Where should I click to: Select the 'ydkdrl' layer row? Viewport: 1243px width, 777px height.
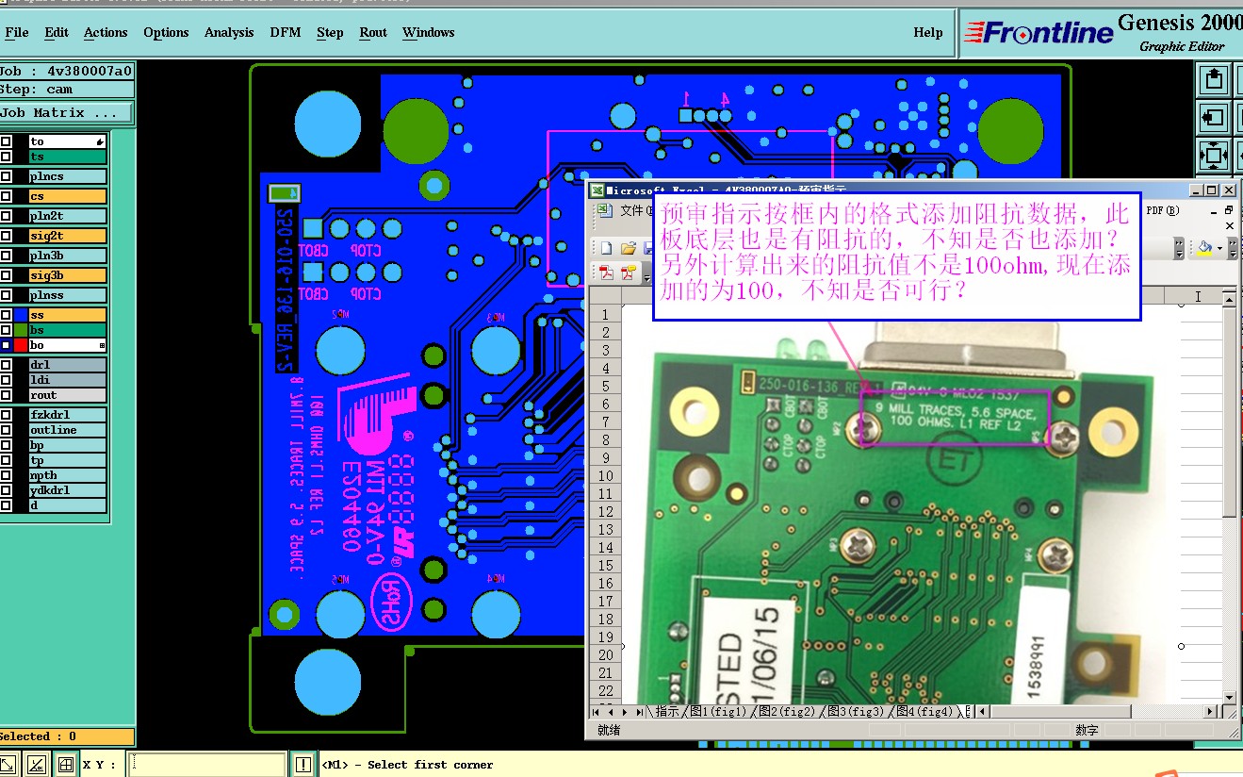(68, 490)
